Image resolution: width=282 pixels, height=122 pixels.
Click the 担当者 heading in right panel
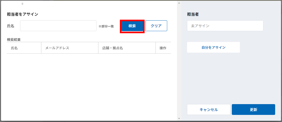pos(193,15)
